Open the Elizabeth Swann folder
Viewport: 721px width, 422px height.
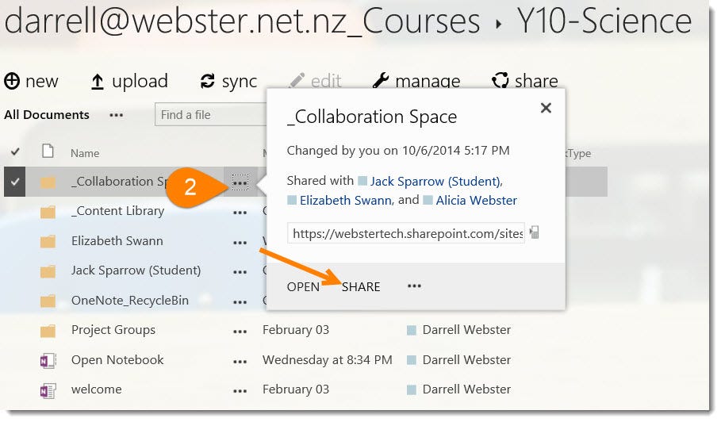[117, 241]
